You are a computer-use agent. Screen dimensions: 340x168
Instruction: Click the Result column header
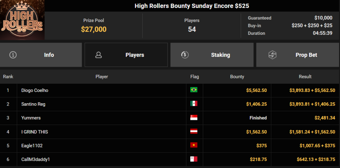[x=305, y=77]
